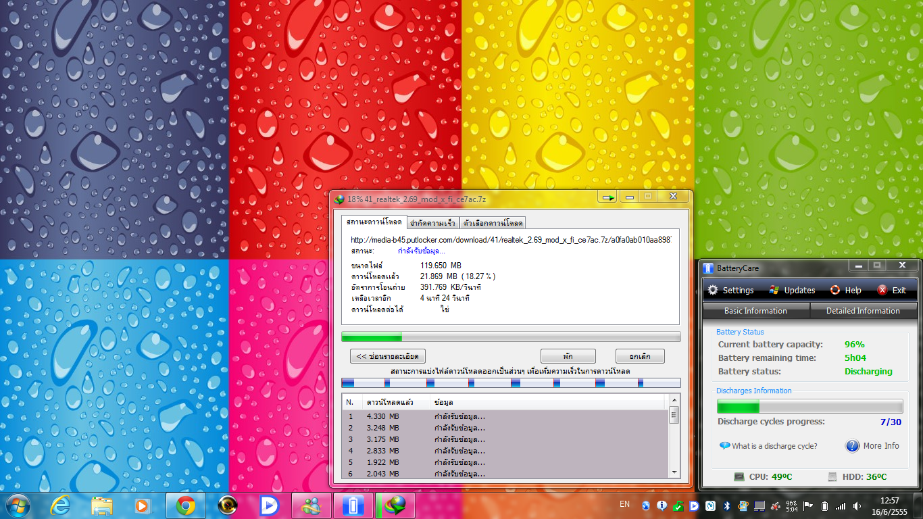Screen dimensions: 923x519
Task: Click the Discharging battery status value
Action: (x=868, y=372)
